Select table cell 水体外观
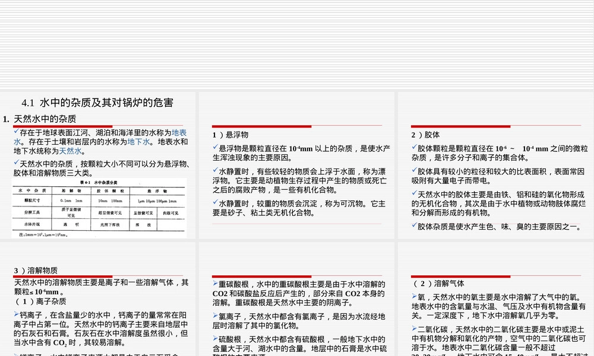594x356 pixels. click(32, 224)
